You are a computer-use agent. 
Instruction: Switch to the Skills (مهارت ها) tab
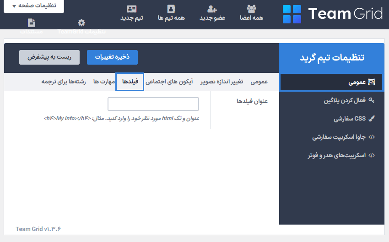pyautogui.click(x=104, y=82)
